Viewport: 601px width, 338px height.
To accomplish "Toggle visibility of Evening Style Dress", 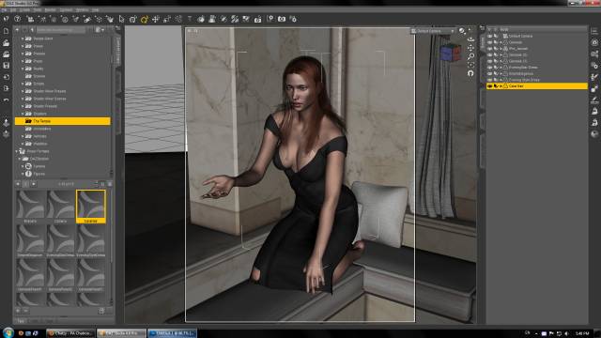I will tap(489, 80).
